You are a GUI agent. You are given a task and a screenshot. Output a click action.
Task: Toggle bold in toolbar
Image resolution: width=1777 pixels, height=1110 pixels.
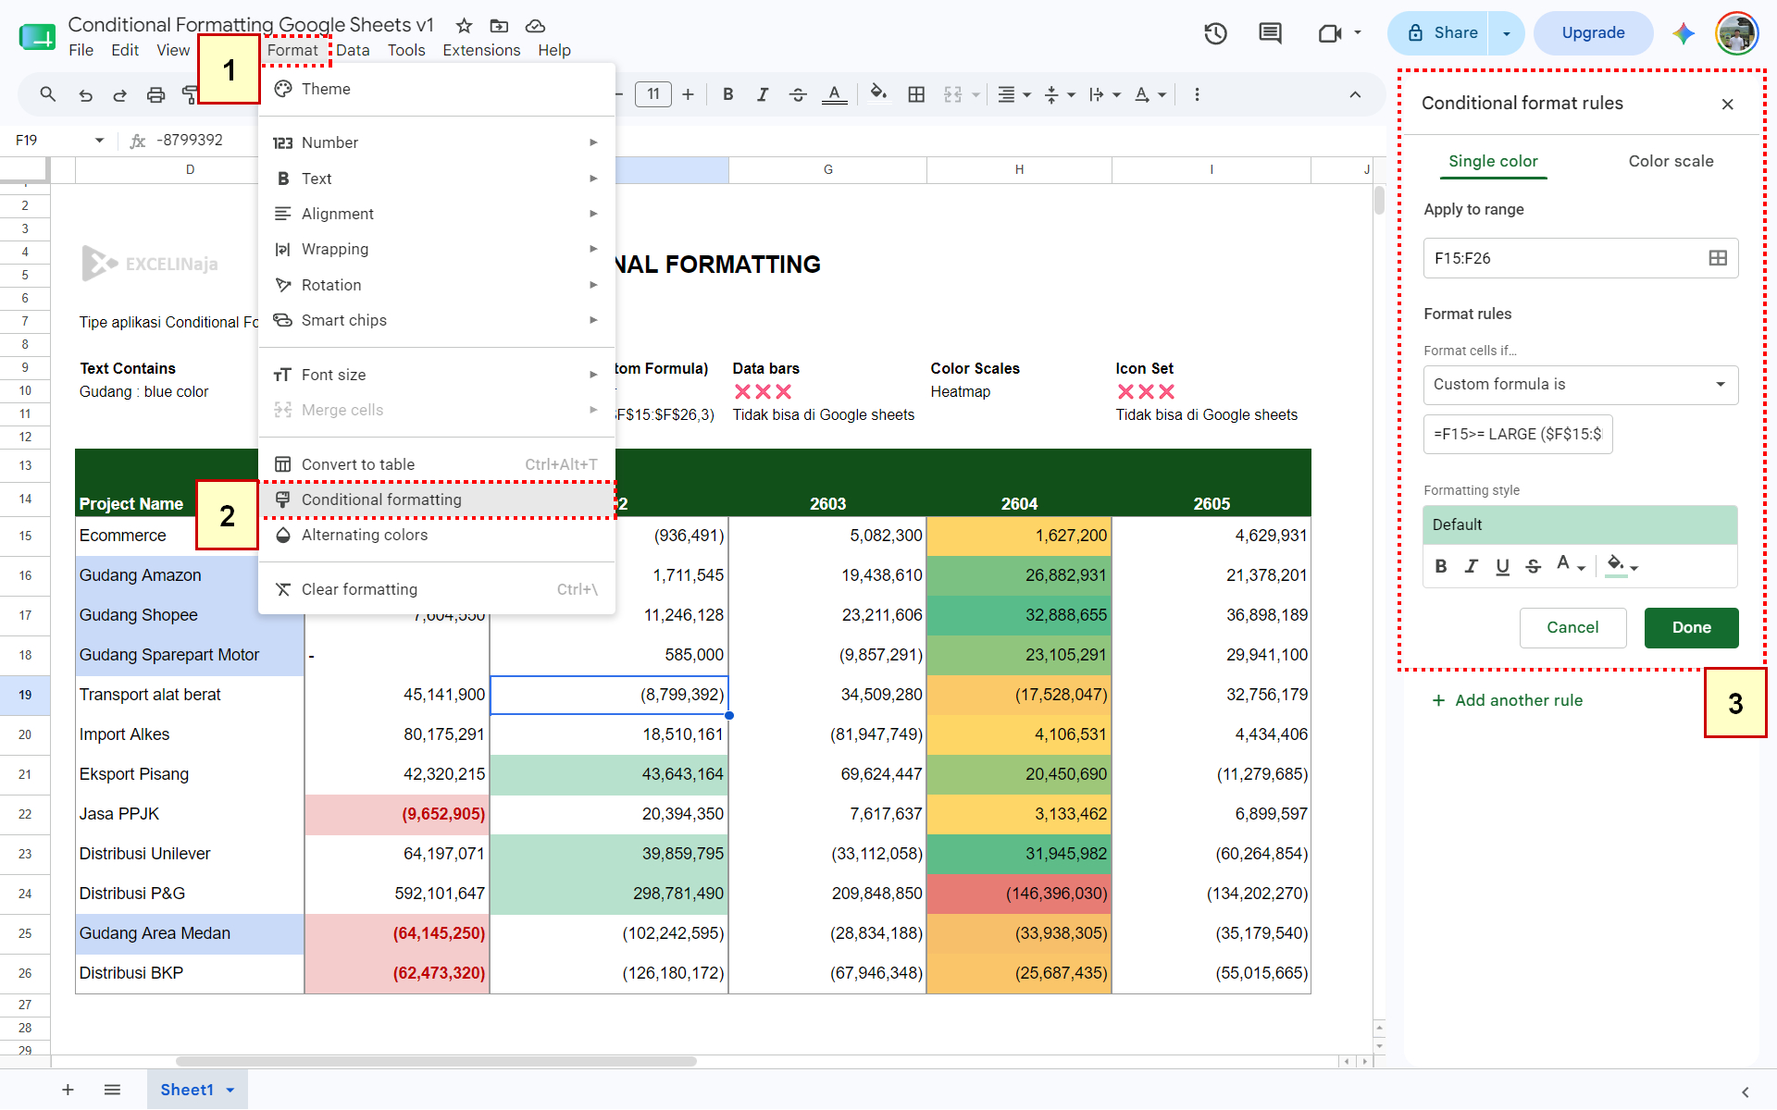point(728,94)
